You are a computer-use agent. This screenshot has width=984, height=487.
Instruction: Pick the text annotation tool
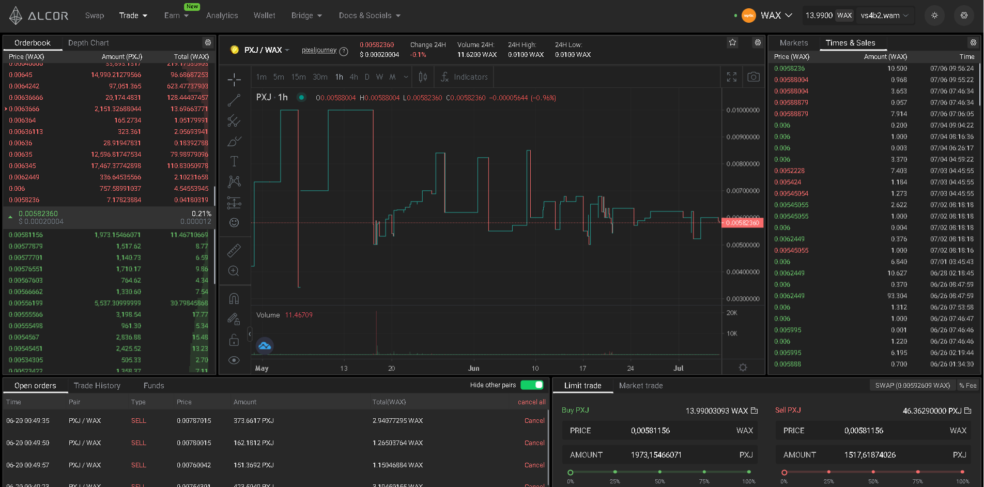coord(234,161)
